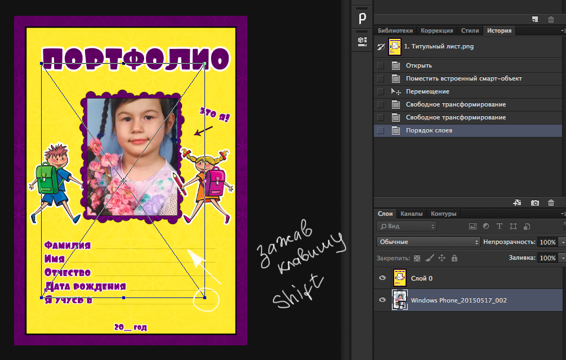Click the lock position move icon
This screenshot has width=566, height=360.
tap(442, 258)
